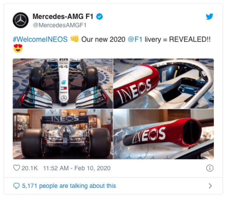View the red airbox INEOS photo
The image size is (227, 198).
[x=163, y=134]
